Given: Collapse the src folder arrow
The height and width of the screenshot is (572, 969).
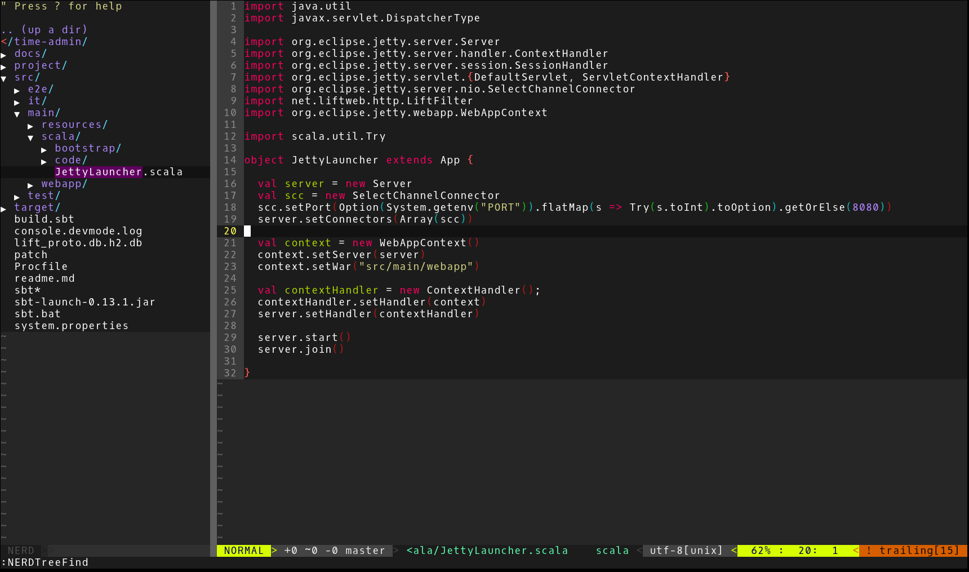Looking at the screenshot, I should tap(3, 78).
